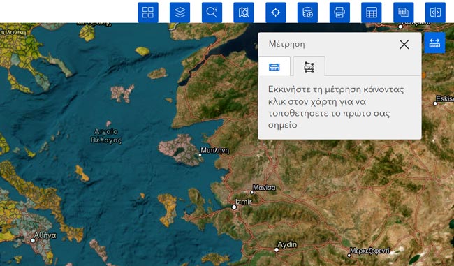Open the search query tool
Screen dimensions: 454x266
[212, 13]
